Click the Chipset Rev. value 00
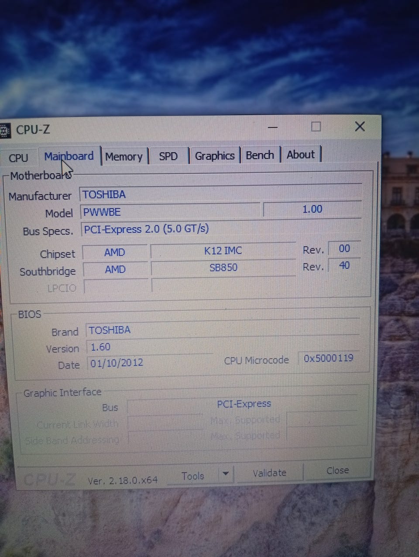The width and height of the screenshot is (419, 557). click(344, 249)
